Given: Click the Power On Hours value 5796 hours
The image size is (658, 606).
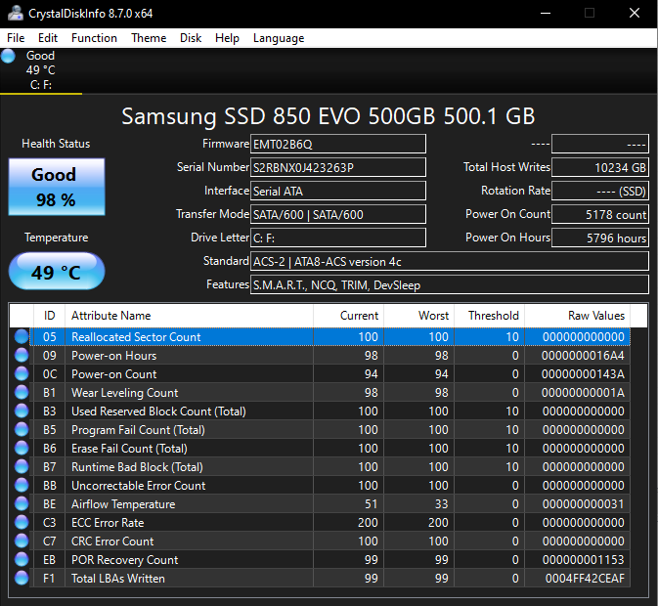Looking at the screenshot, I should tap(600, 238).
